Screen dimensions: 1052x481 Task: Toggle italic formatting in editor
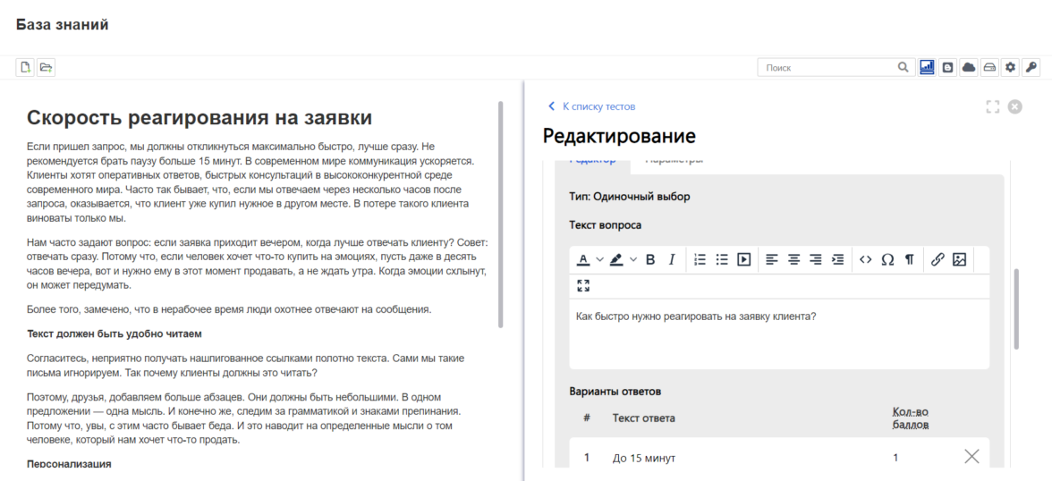671,259
